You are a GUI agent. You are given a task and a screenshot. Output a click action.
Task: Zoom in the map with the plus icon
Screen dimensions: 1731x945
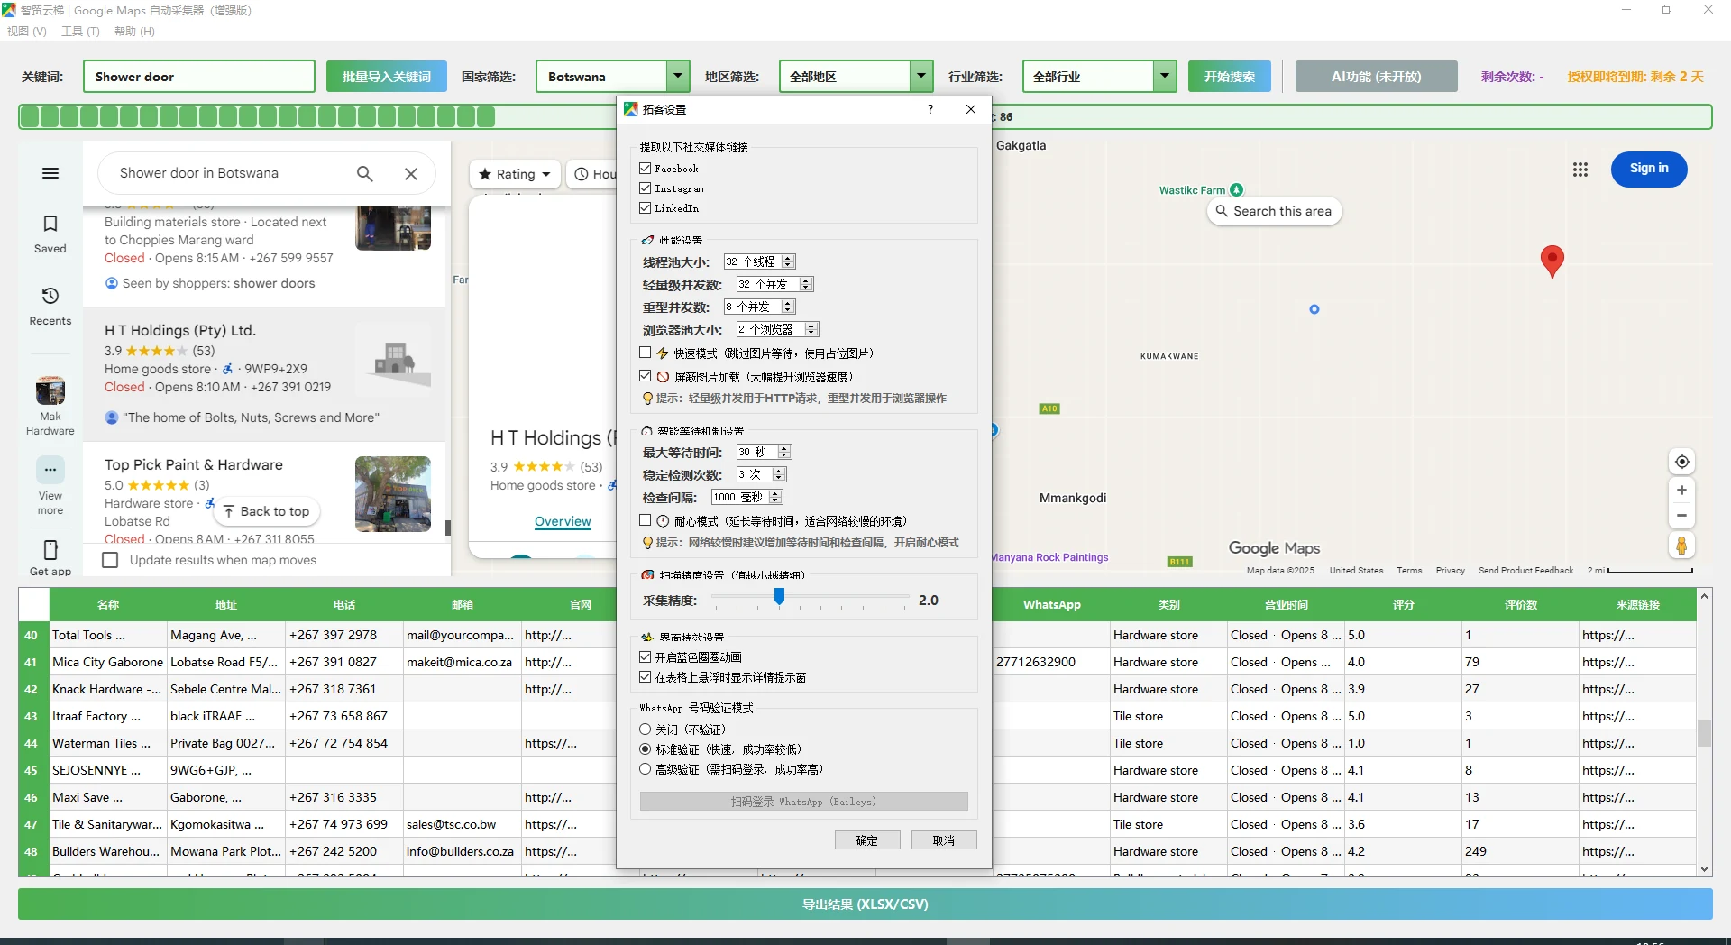click(1681, 491)
